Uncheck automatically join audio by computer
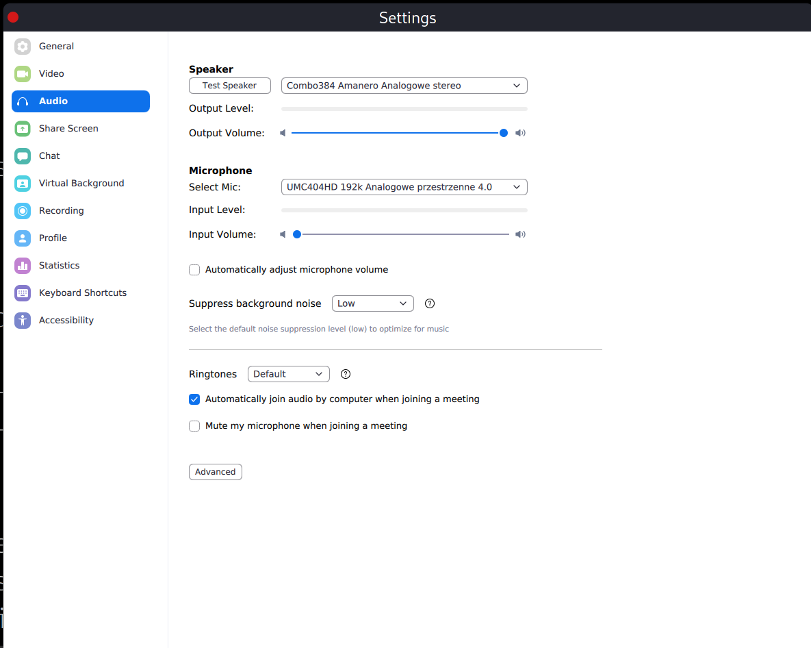Viewport: 811px width, 648px height. [194, 399]
